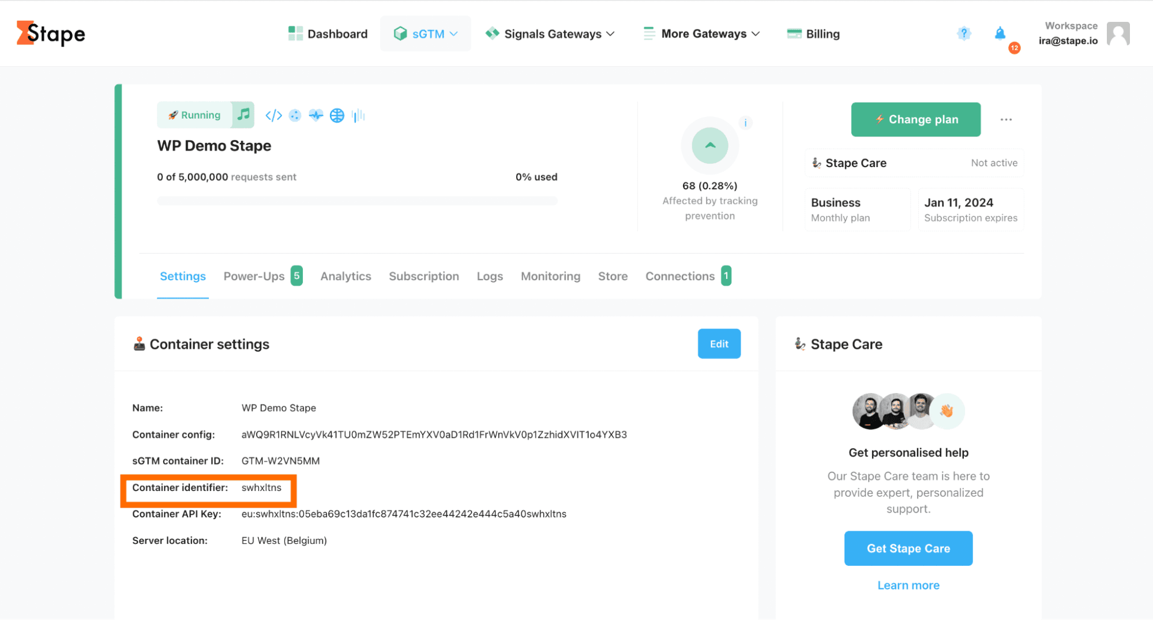The image size is (1153, 620).
Task: Click the help question mark icon
Action: [964, 33]
